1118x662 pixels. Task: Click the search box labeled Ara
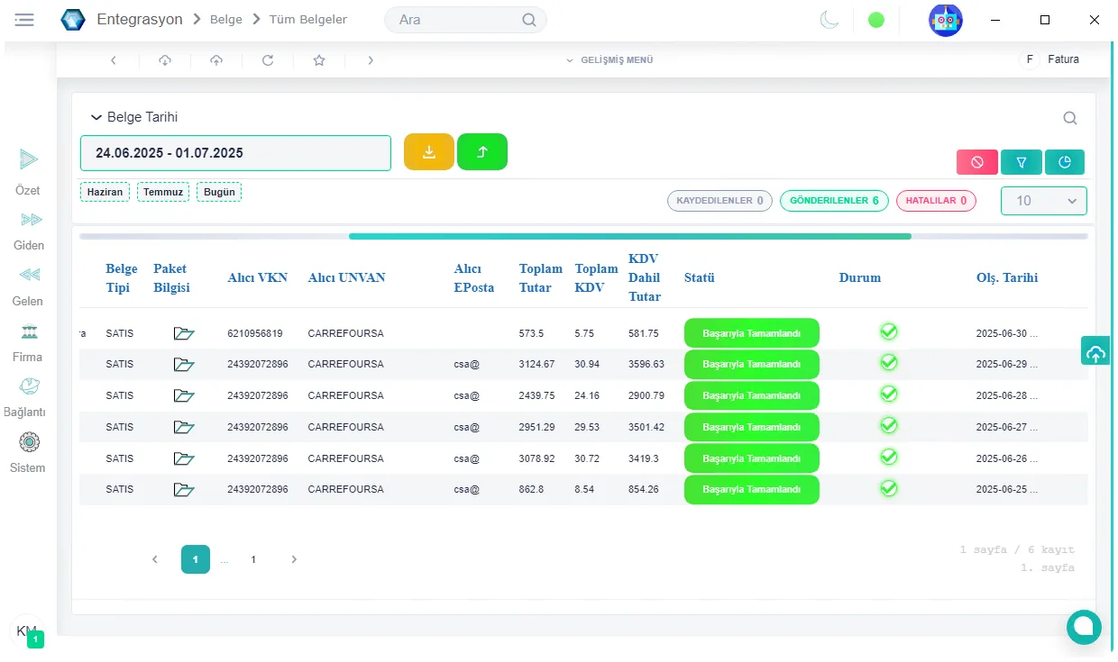coord(465,19)
